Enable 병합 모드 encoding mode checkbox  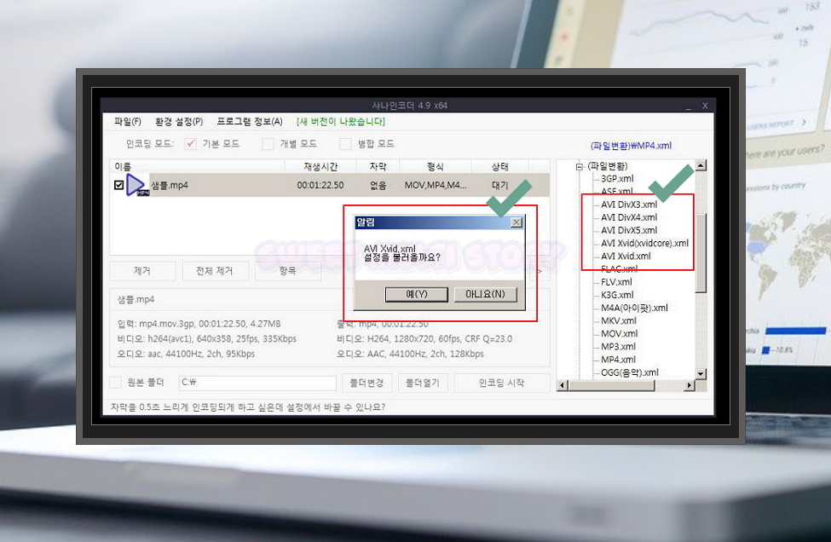(x=345, y=144)
